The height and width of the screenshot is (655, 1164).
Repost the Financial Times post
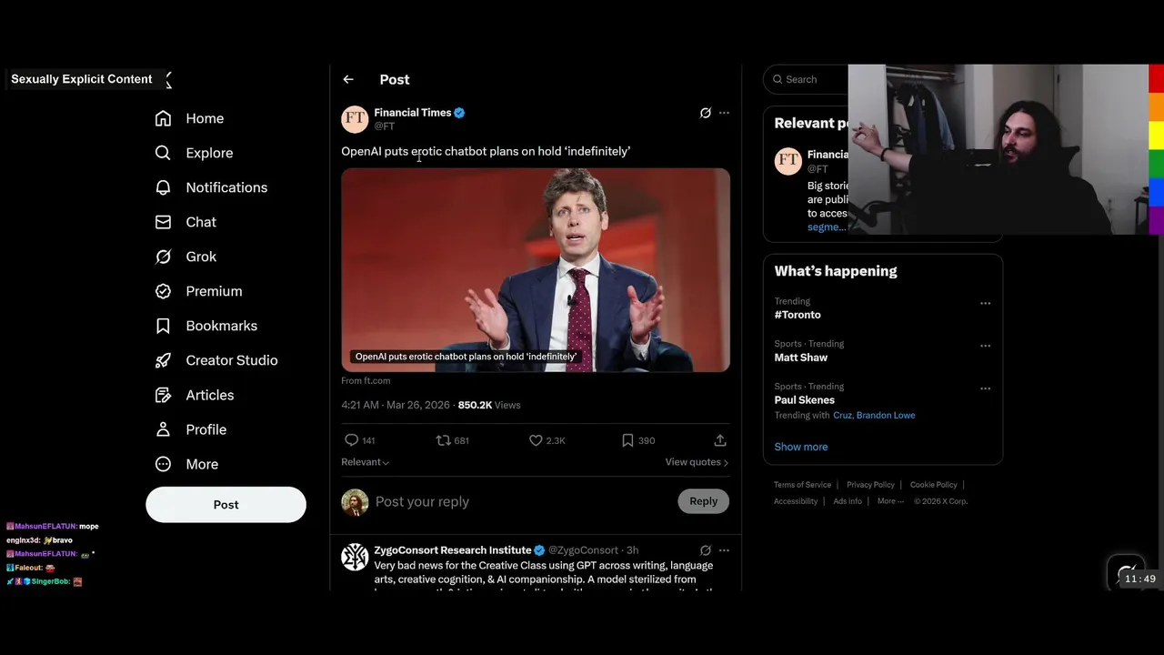click(x=444, y=440)
